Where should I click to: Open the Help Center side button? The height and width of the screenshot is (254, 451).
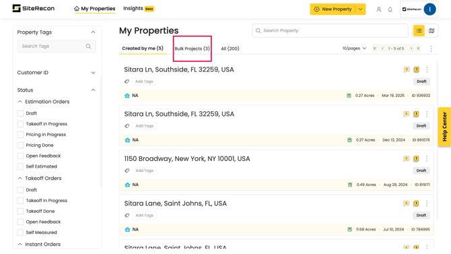pyautogui.click(x=444, y=127)
